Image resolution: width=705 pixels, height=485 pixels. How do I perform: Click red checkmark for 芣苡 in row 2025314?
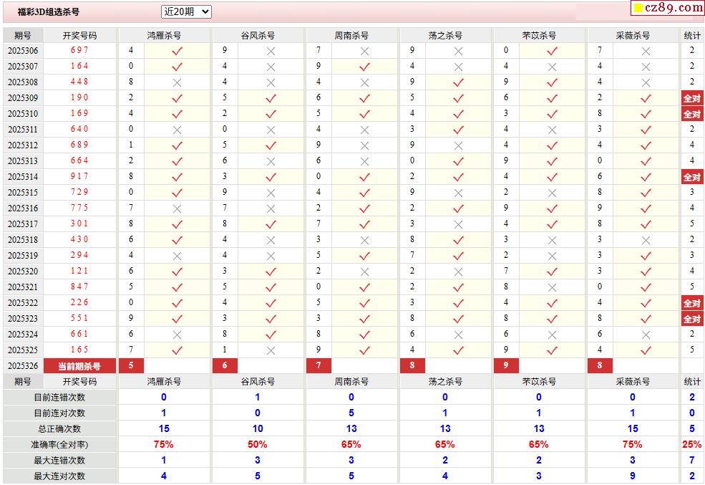pyautogui.click(x=552, y=177)
